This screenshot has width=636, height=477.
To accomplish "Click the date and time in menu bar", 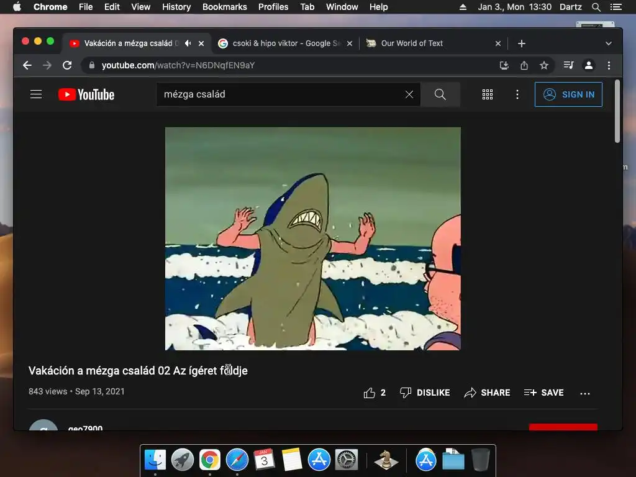I will click(x=514, y=7).
